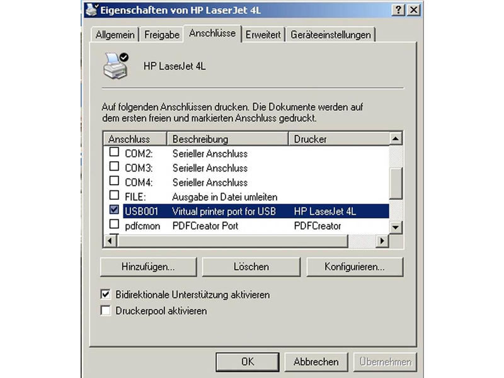Close the printer properties dialog
This screenshot has height=378, width=504.
pyautogui.click(x=414, y=10)
